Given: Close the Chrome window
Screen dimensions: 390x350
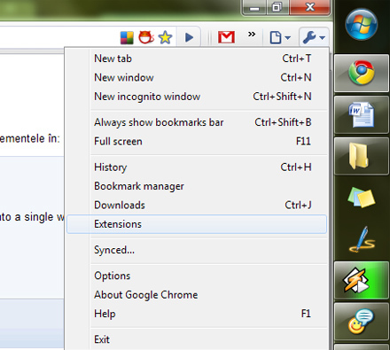Looking at the screenshot, I should 309,7.
